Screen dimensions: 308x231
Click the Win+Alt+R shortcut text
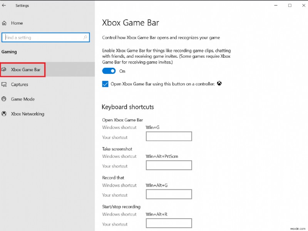pyautogui.click(x=157, y=214)
